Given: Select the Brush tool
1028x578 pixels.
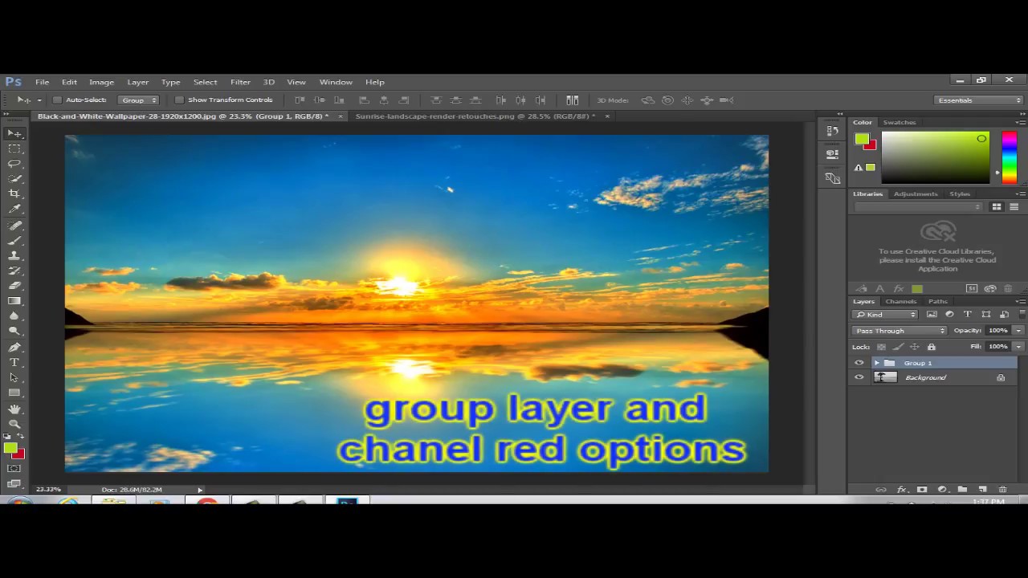Looking at the screenshot, I should pyautogui.click(x=14, y=241).
